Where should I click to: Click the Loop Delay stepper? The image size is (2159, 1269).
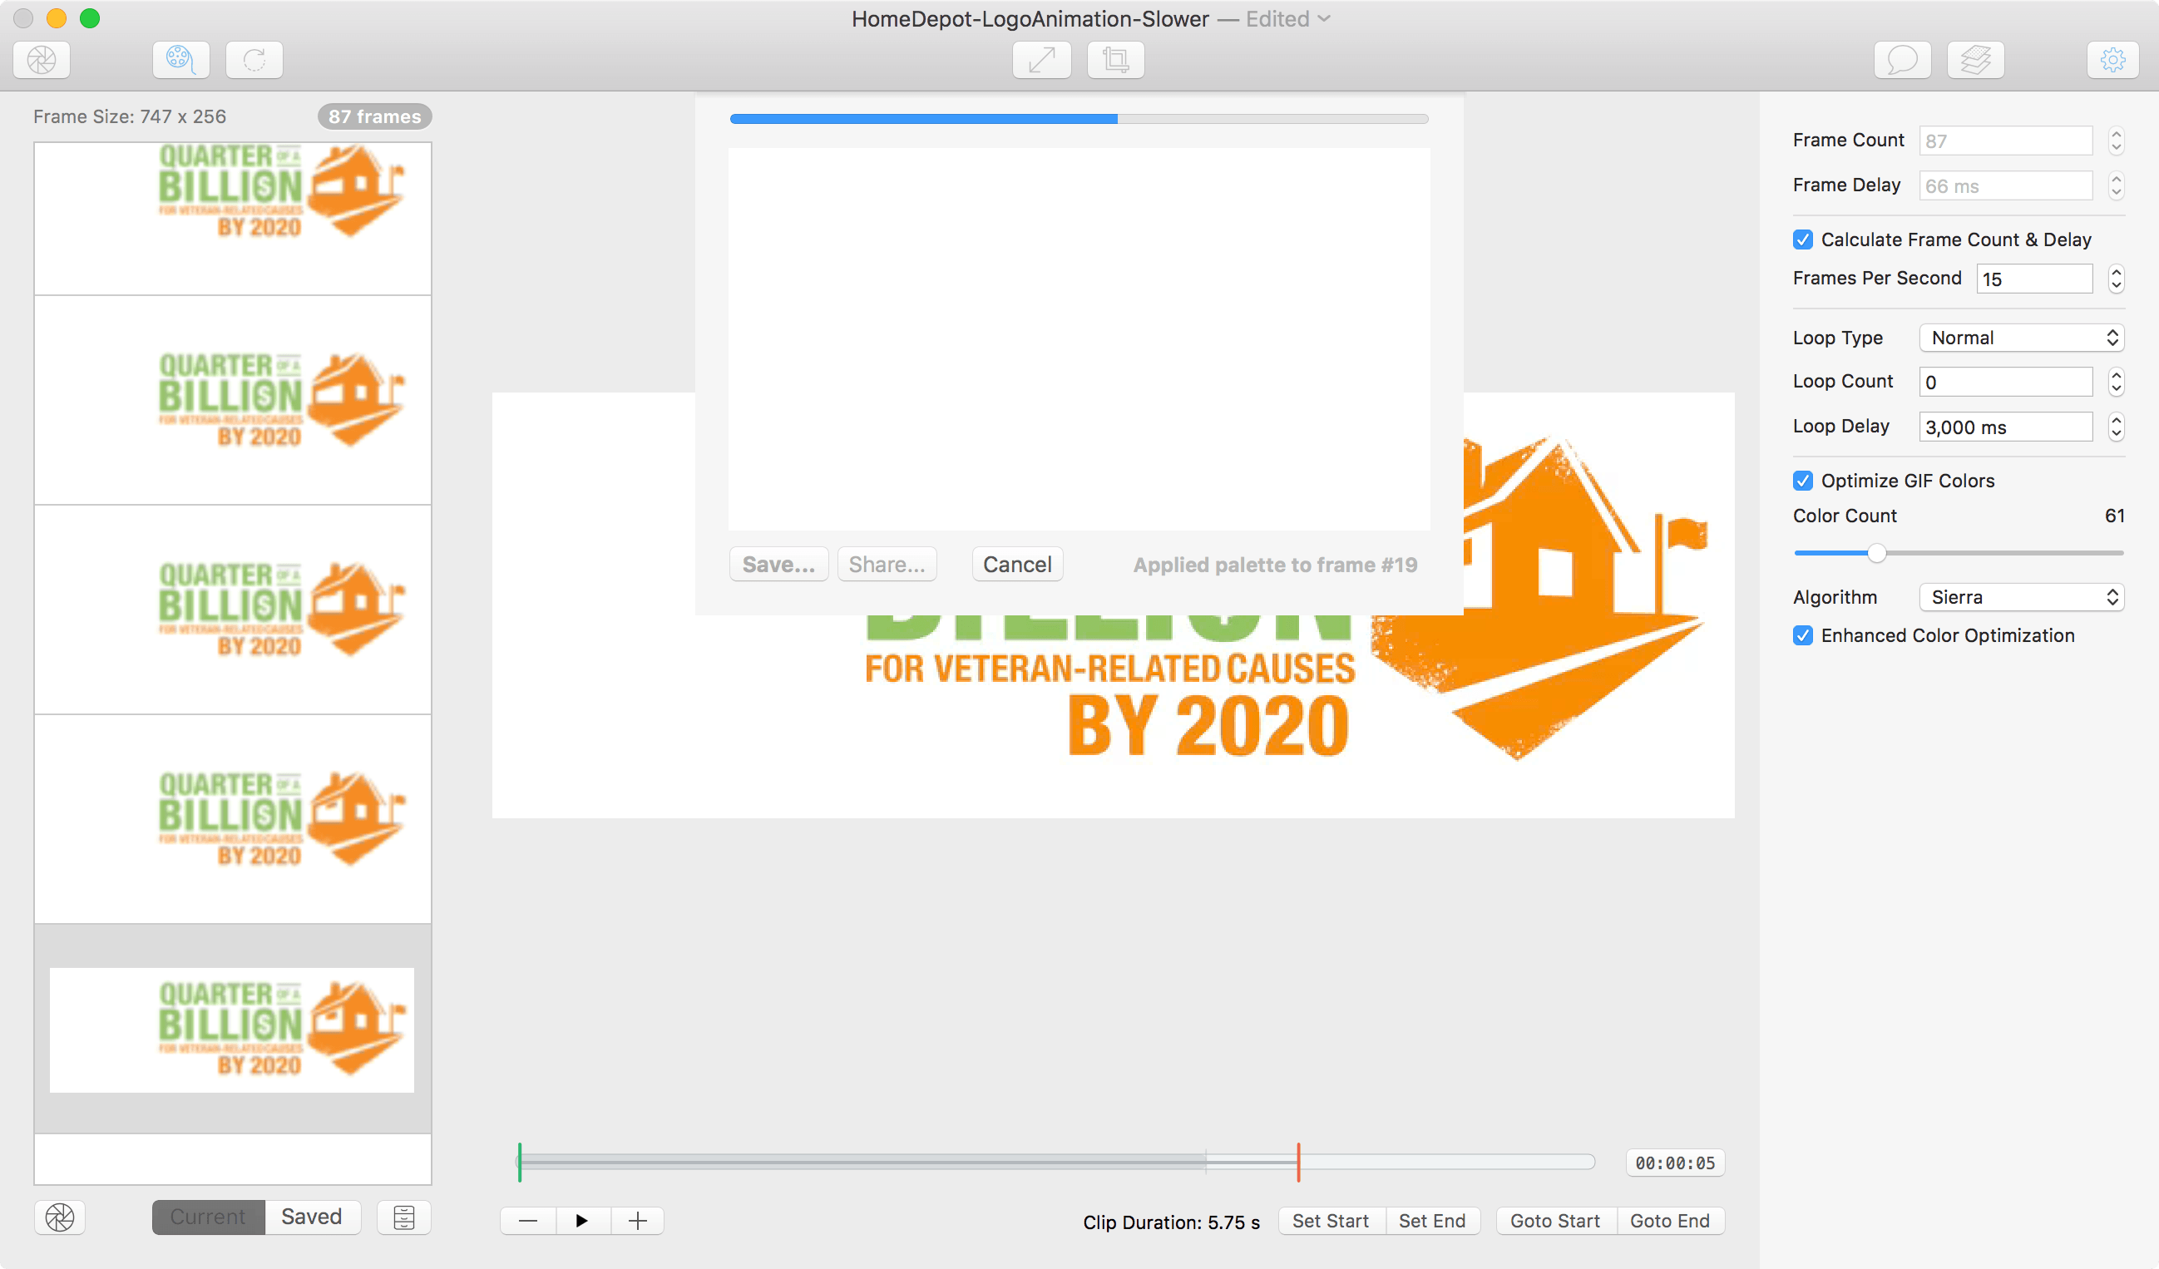point(2116,427)
